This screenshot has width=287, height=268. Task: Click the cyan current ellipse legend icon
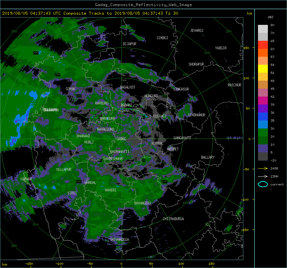click(263, 184)
